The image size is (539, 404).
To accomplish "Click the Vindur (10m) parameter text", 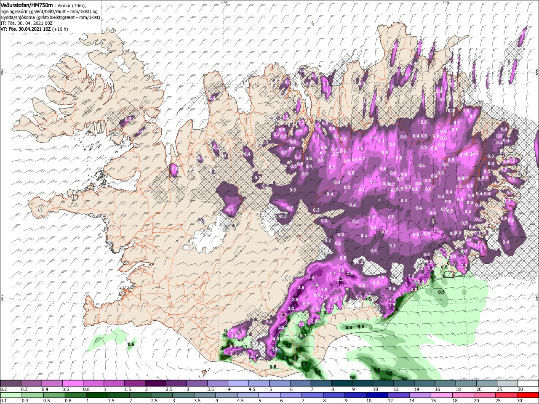I will [x=70, y=5].
